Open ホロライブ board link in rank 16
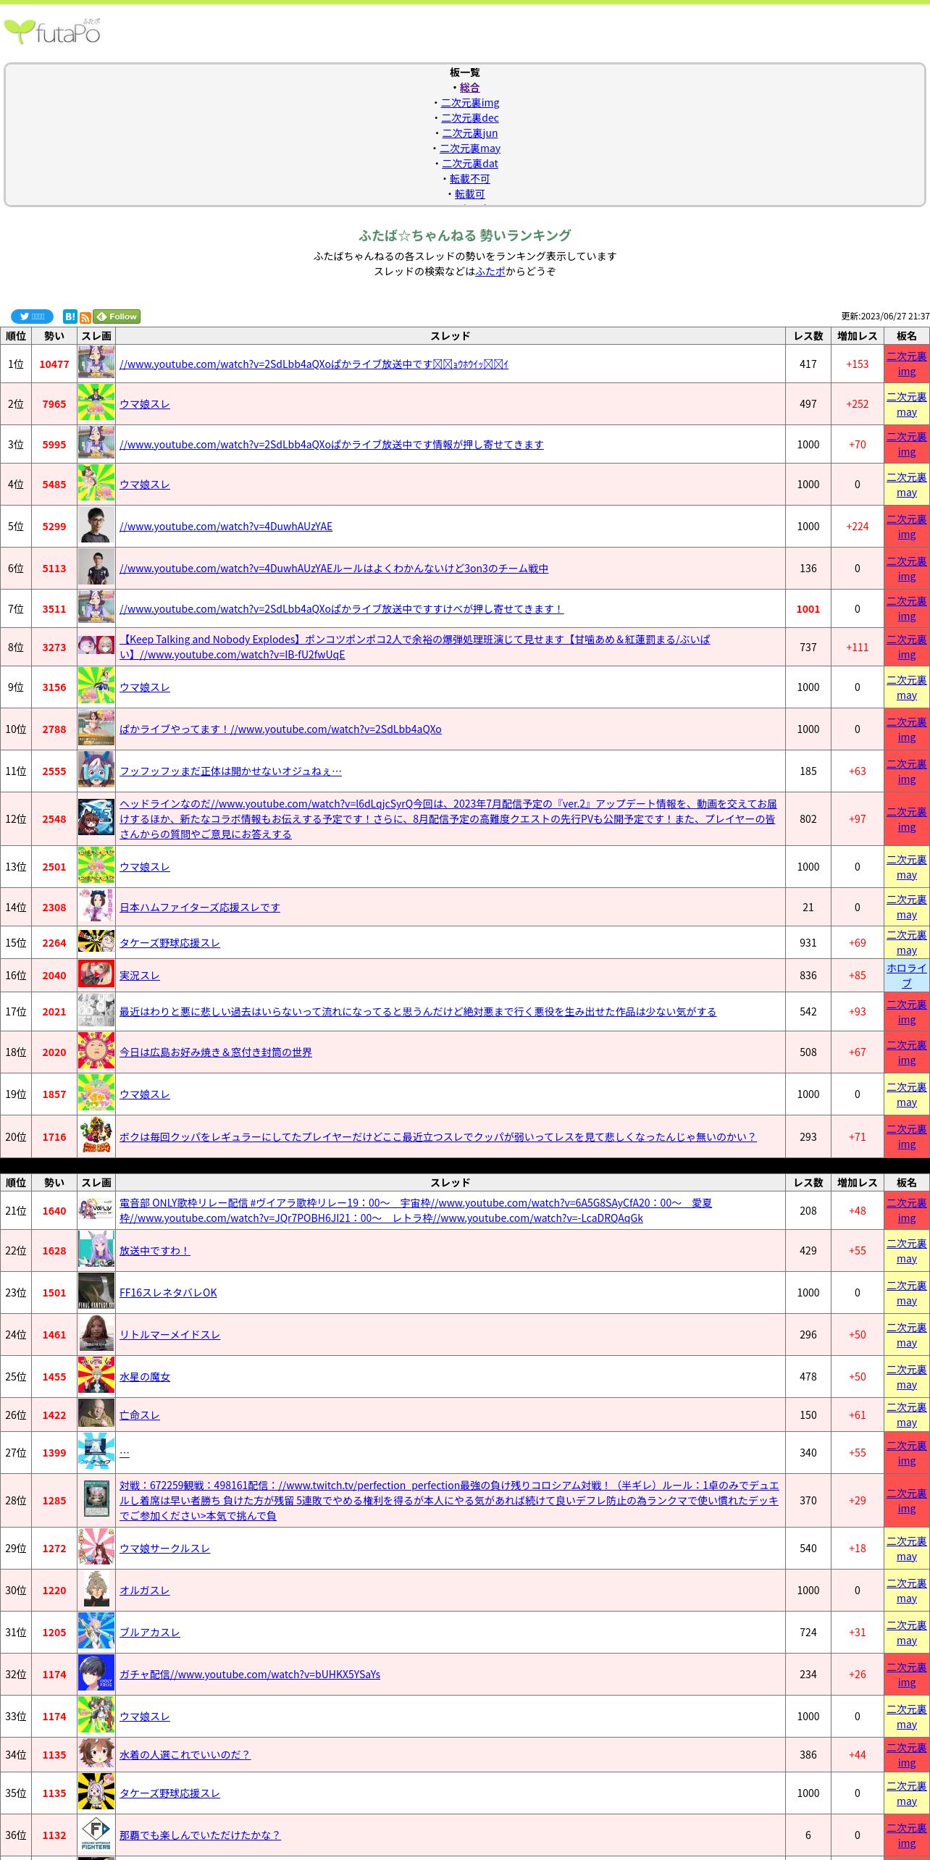930x1860 pixels. [907, 976]
